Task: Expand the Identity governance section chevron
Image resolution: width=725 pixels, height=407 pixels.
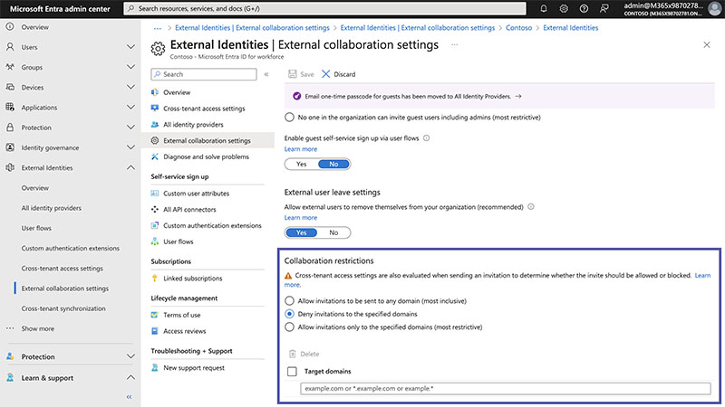Action: (x=130, y=147)
